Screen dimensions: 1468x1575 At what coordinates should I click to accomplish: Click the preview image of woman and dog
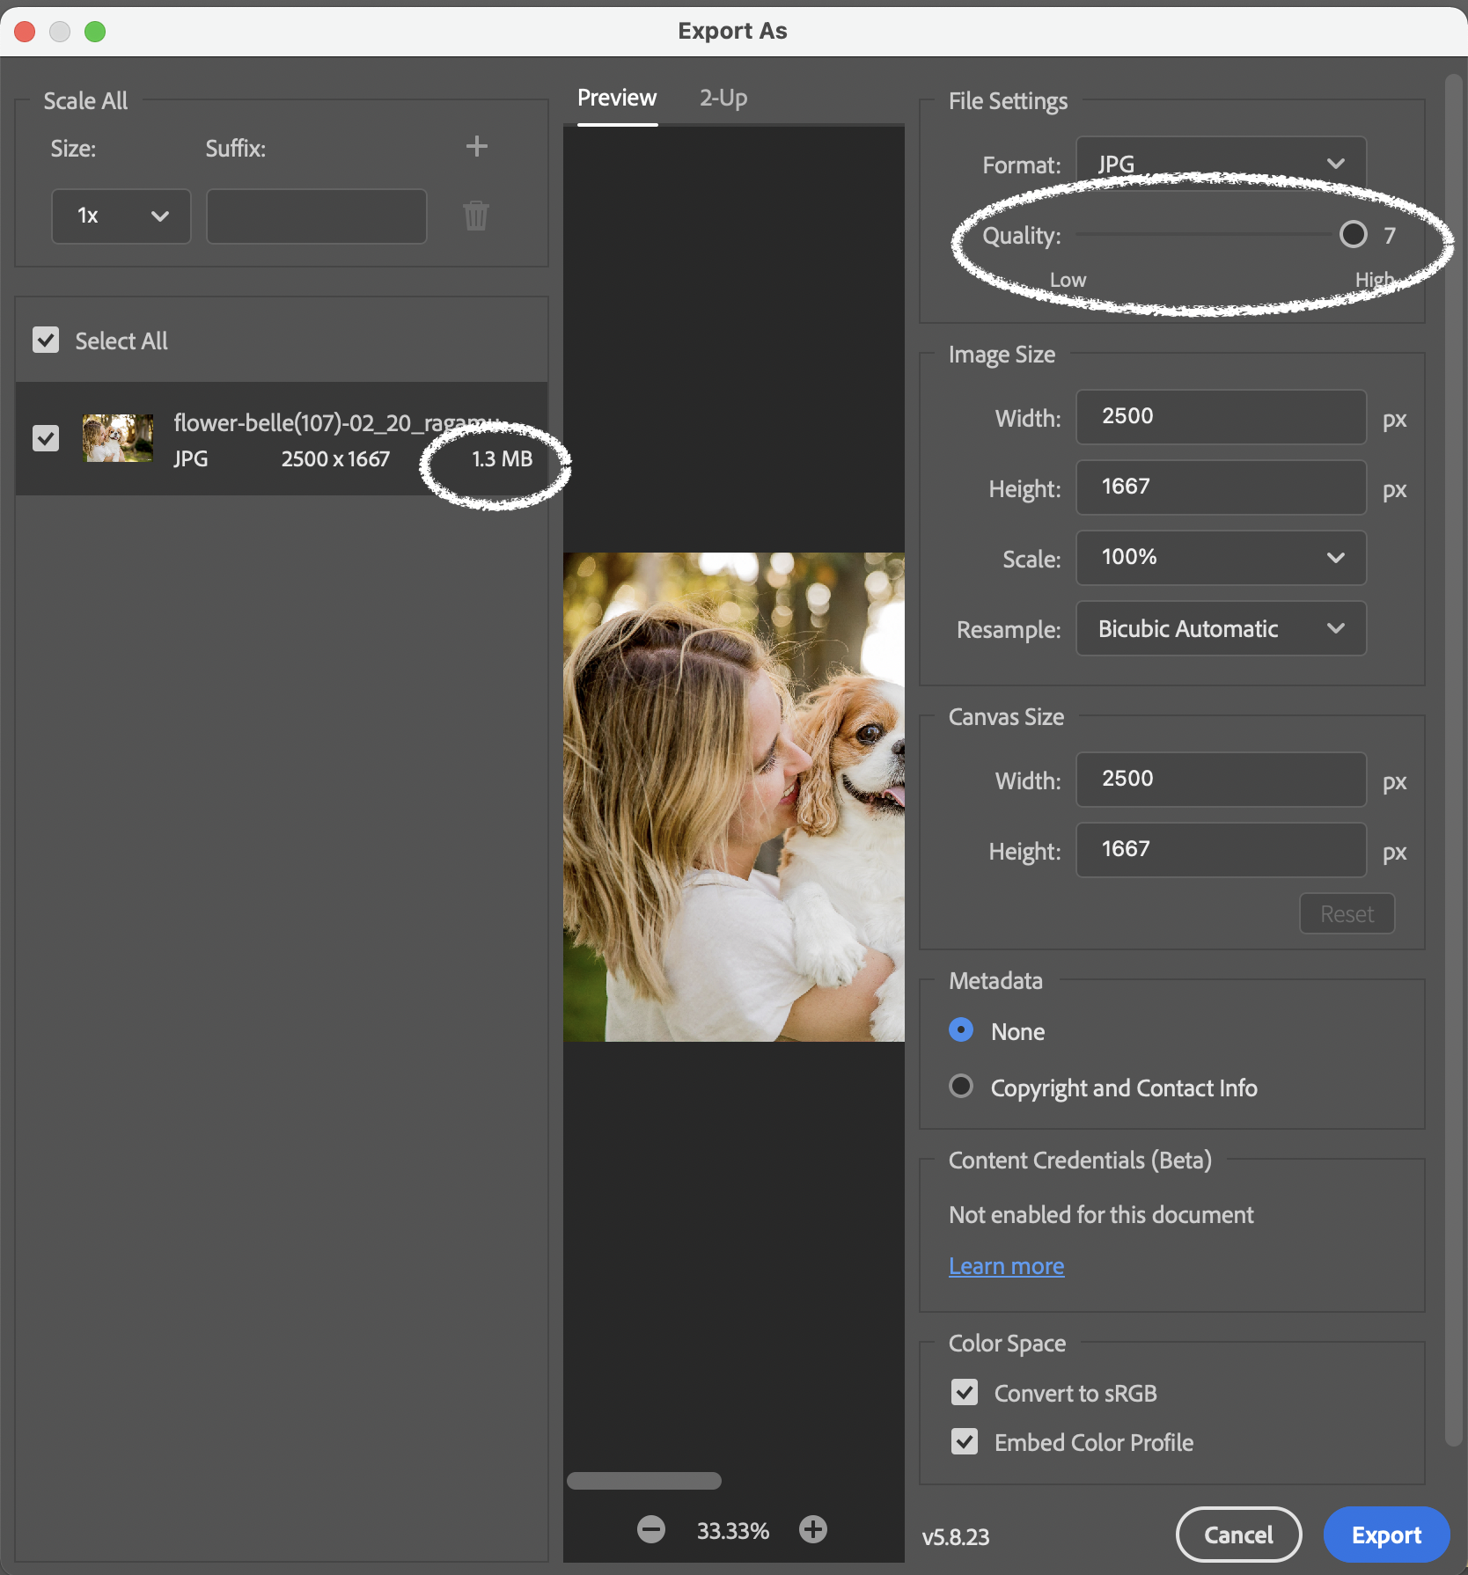click(x=734, y=797)
